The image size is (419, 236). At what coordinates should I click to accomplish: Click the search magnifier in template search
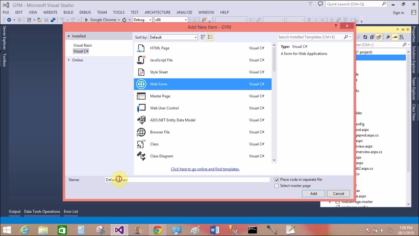pos(346,37)
